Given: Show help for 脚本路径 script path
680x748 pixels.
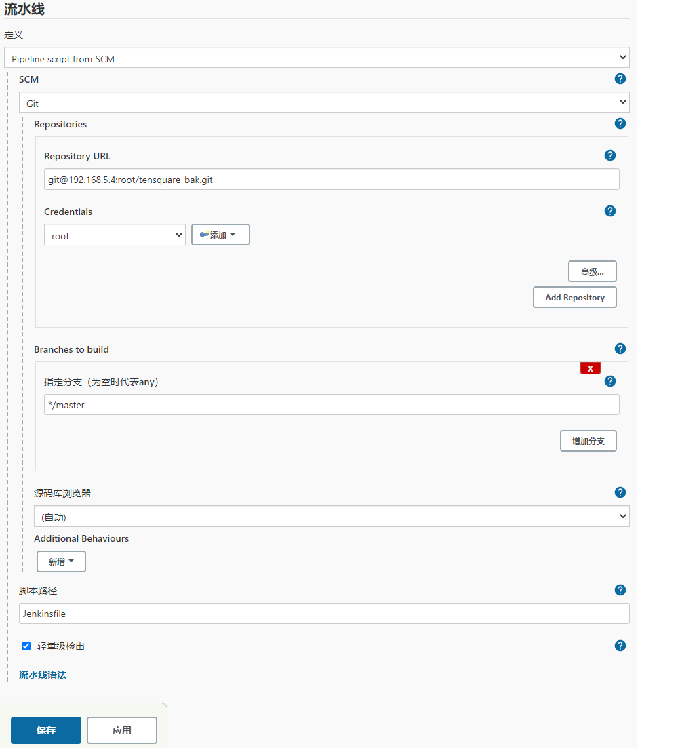Looking at the screenshot, I should tap(620, 590).
